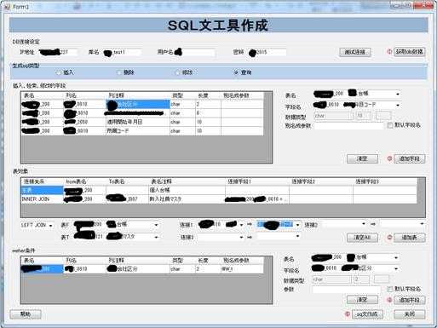Open the 表F table dropdown
Screen dimensions: 437x328
tap(156, 225)
